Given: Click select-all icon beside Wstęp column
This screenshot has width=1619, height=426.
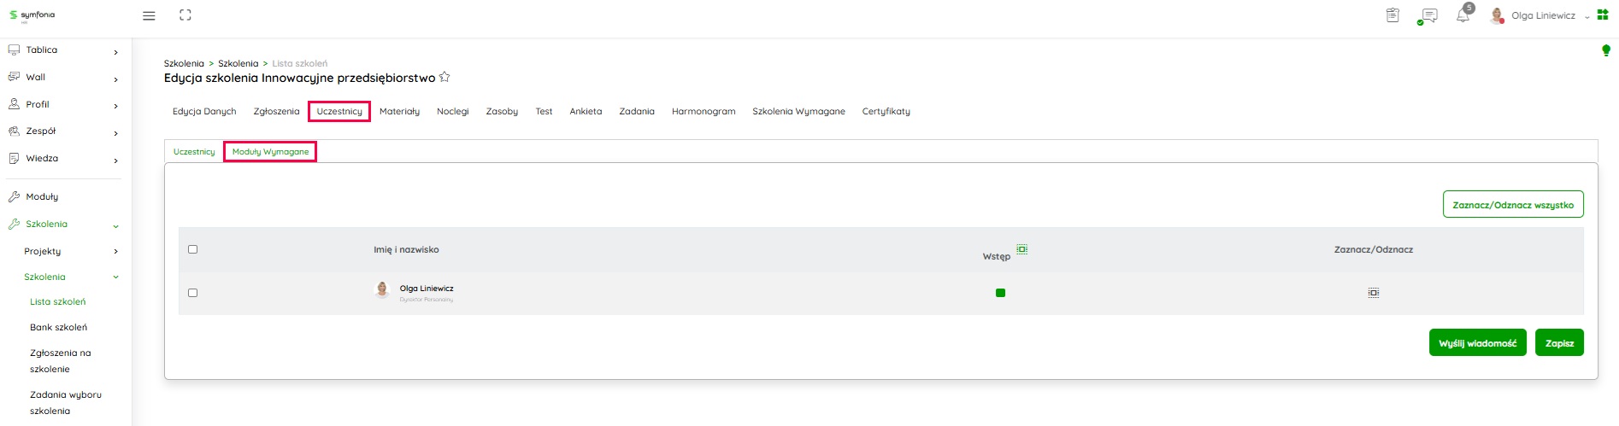Looking at the screenshot, I should 1021,249.
